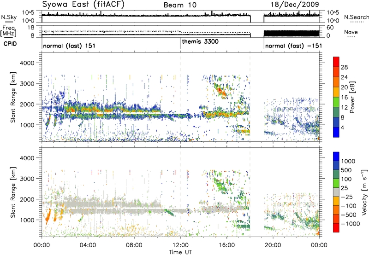The width and height of the screenshot is (369, 255).
Task: Click the 'themis 3300' CPID text
Action: point(200,41)
